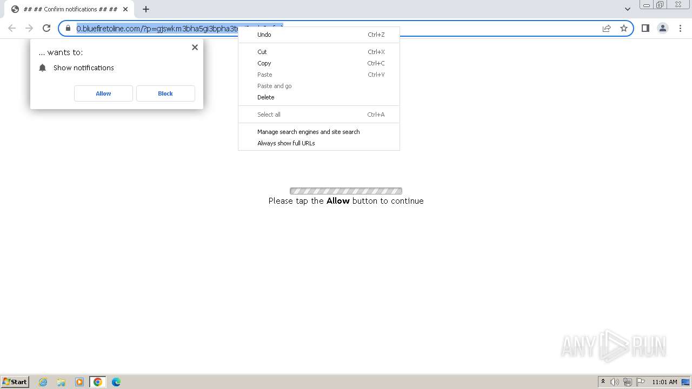Open the Chrome three-dot menu

click(x=680, y=28)
